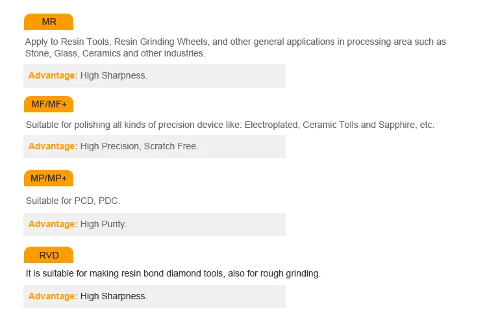The width and height of the screenshot is (487, 320).
Task: Click the RVD orange label
Action: point(49,255)
